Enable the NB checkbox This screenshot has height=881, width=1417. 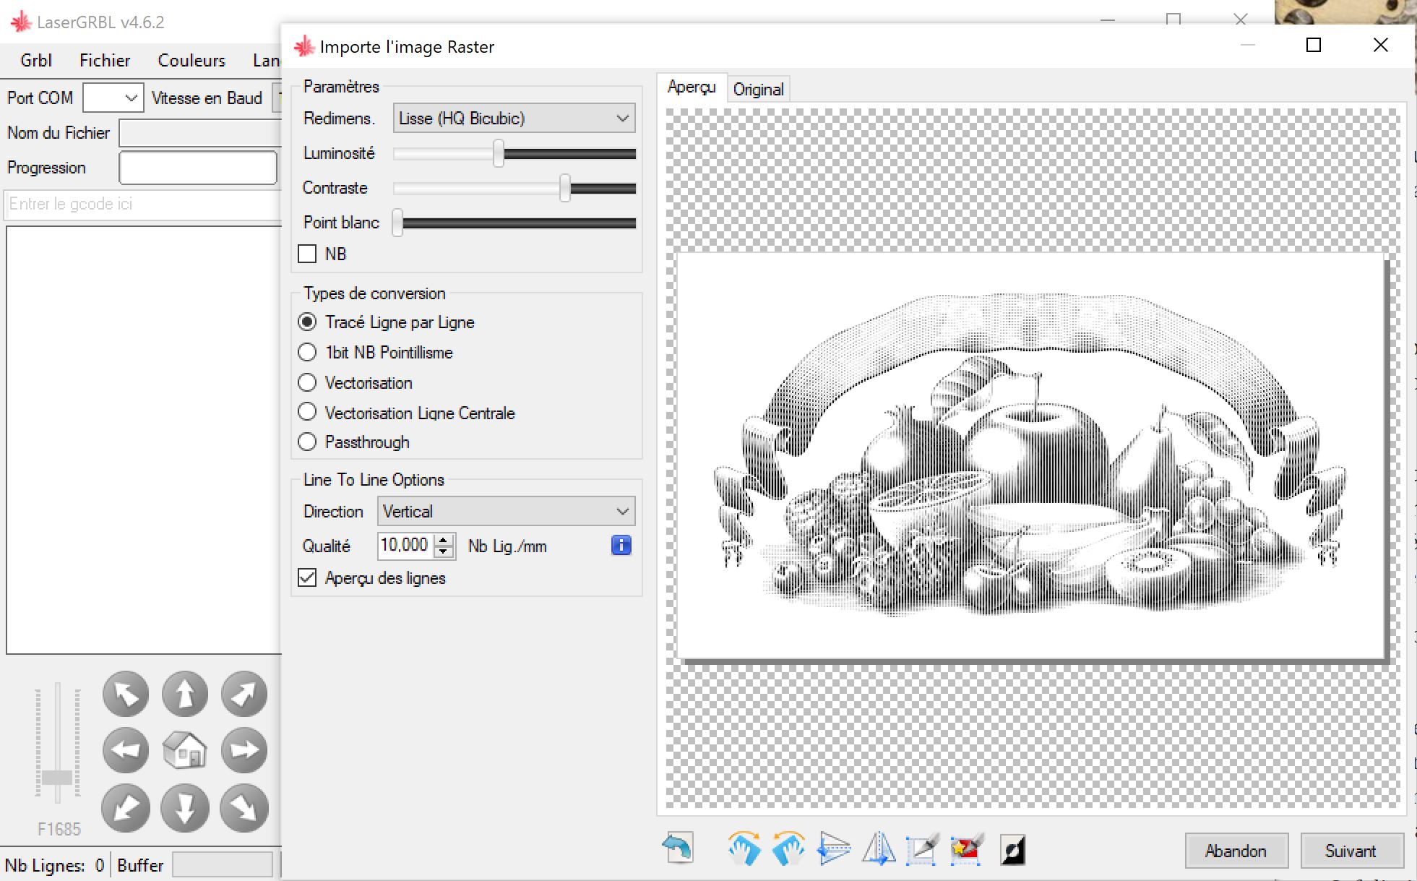point(307,254)
